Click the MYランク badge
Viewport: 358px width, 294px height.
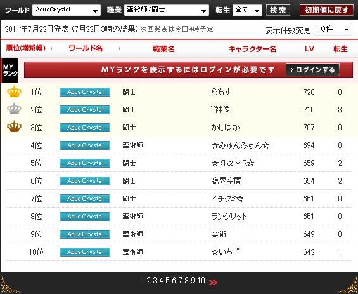tap(10, 70)
